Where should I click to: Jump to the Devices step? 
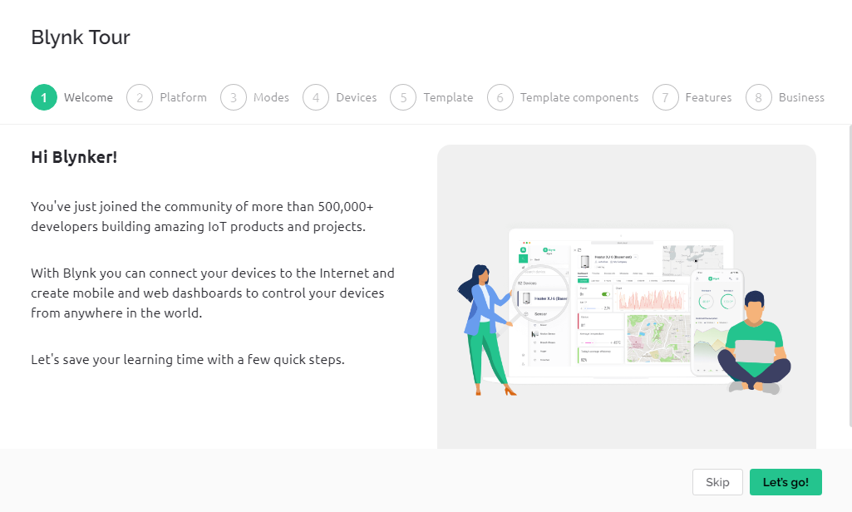pos(357,97)
